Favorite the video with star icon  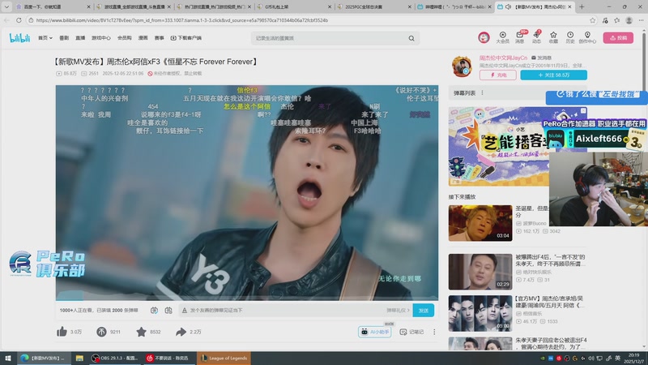[141, 332]
